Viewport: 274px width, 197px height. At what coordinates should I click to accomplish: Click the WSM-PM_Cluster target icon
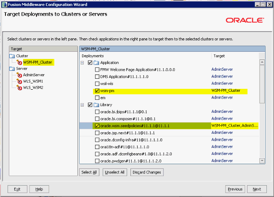(19, 62)
